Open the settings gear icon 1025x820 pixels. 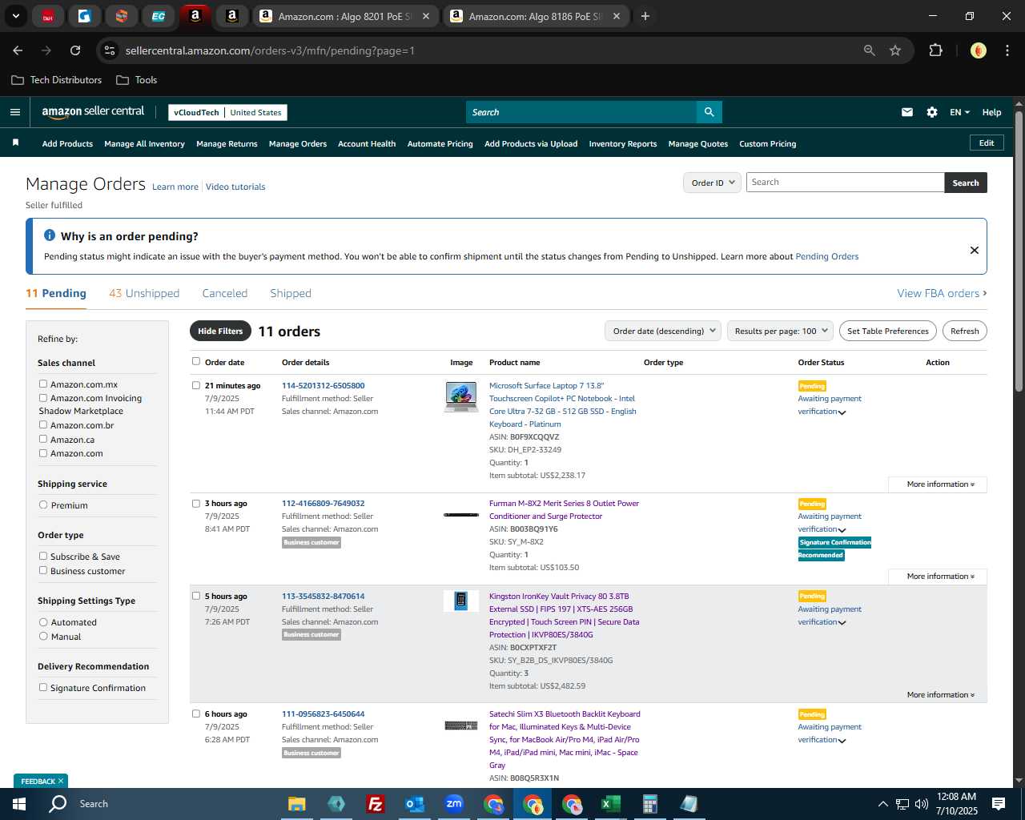932,112
